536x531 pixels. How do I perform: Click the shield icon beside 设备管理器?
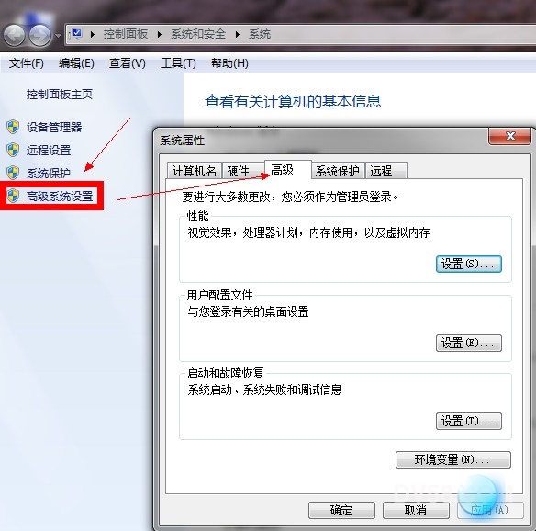[x=13, y=127]
